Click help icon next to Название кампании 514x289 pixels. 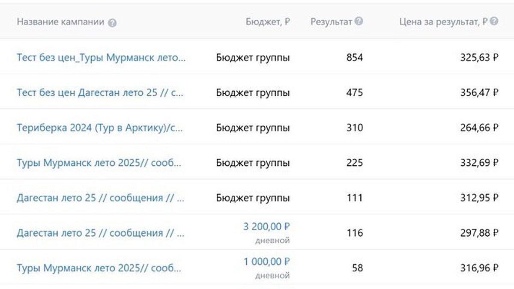112,23
